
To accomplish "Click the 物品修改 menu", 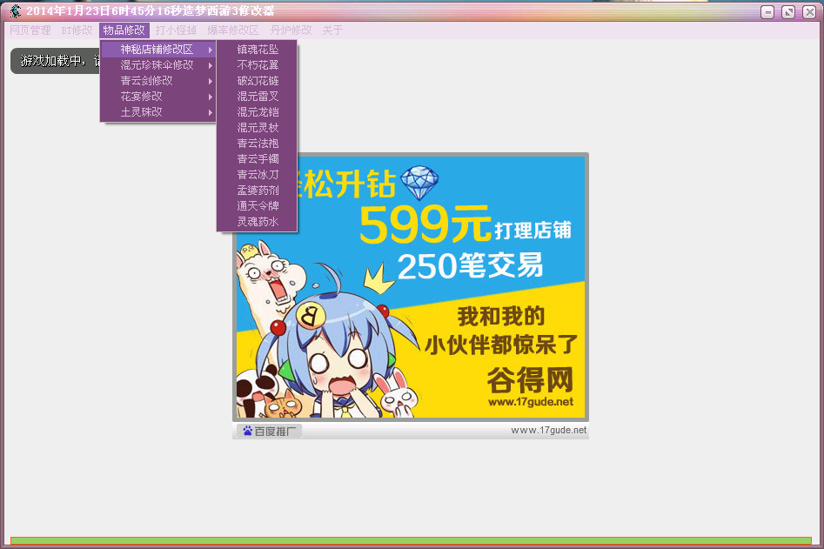I will [x=124, y=30].
